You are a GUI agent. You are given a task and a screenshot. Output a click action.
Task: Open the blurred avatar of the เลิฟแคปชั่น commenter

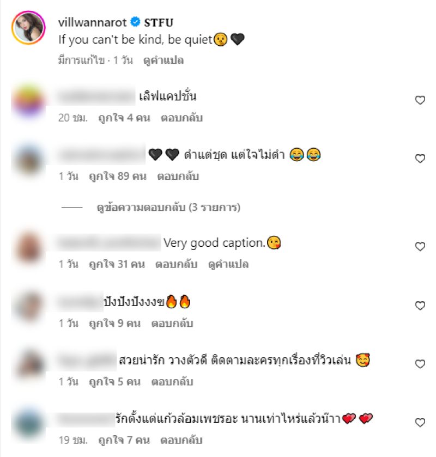[x=28, y=101]
